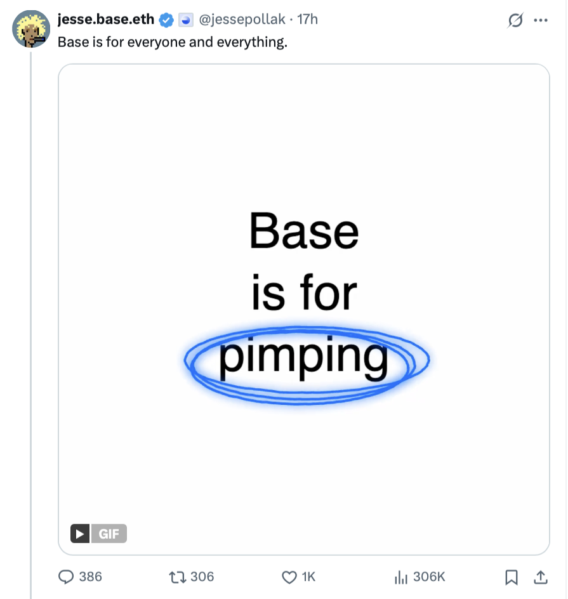Click the gray GIF label badge
The width and height of the screenshot is (568, 599).
109,534
